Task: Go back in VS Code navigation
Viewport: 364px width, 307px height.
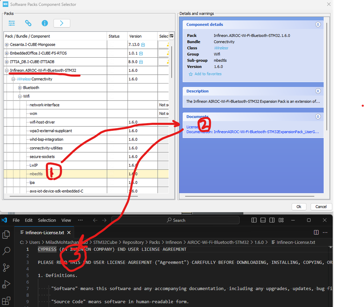Action: (95, 220)
